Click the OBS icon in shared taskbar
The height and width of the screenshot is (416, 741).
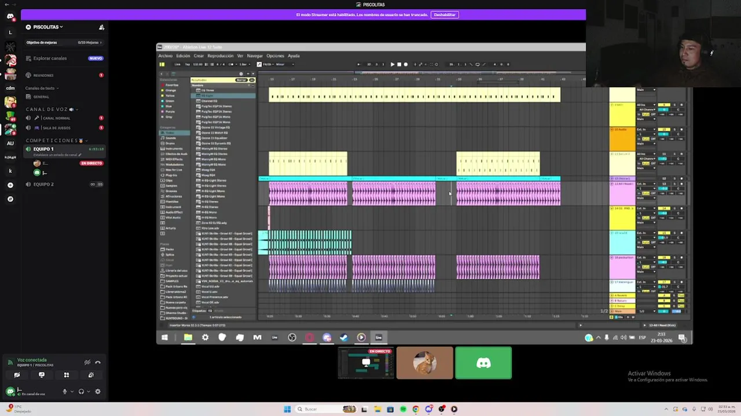pos(292,337)
